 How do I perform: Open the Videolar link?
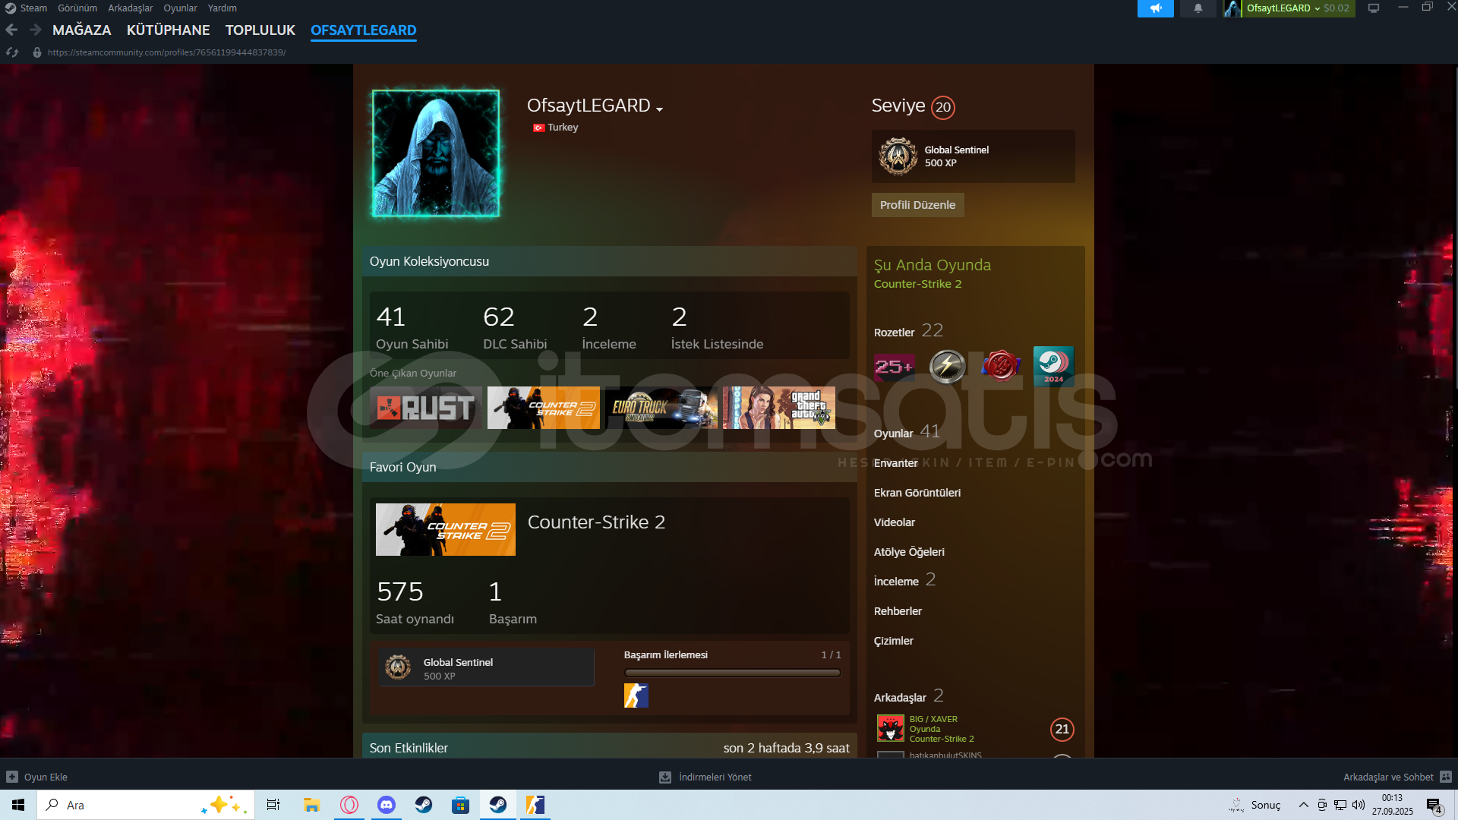(894, 522)
